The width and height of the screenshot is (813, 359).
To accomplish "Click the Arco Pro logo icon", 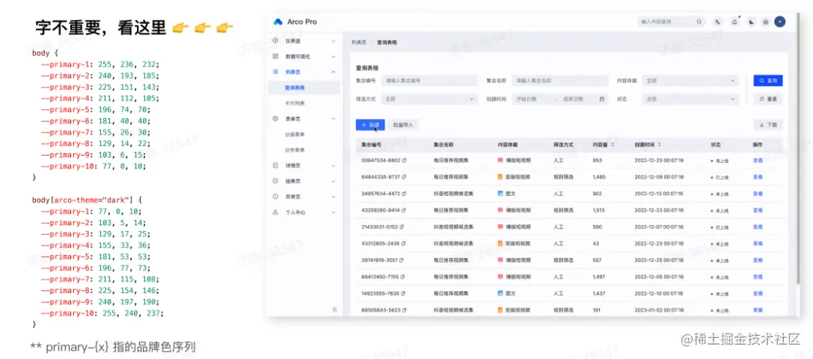I will click(x=278, y=22).
